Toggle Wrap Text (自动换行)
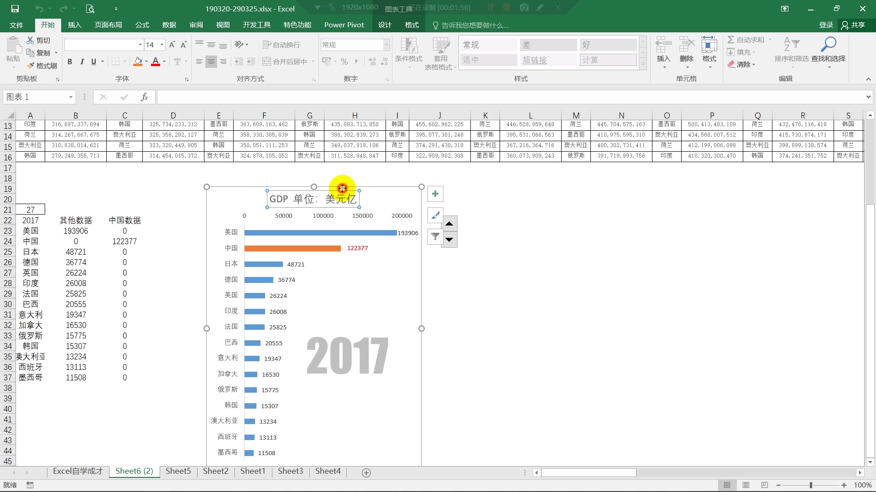The width and height of the screenshot is (876, 492). tap(282, 45)
